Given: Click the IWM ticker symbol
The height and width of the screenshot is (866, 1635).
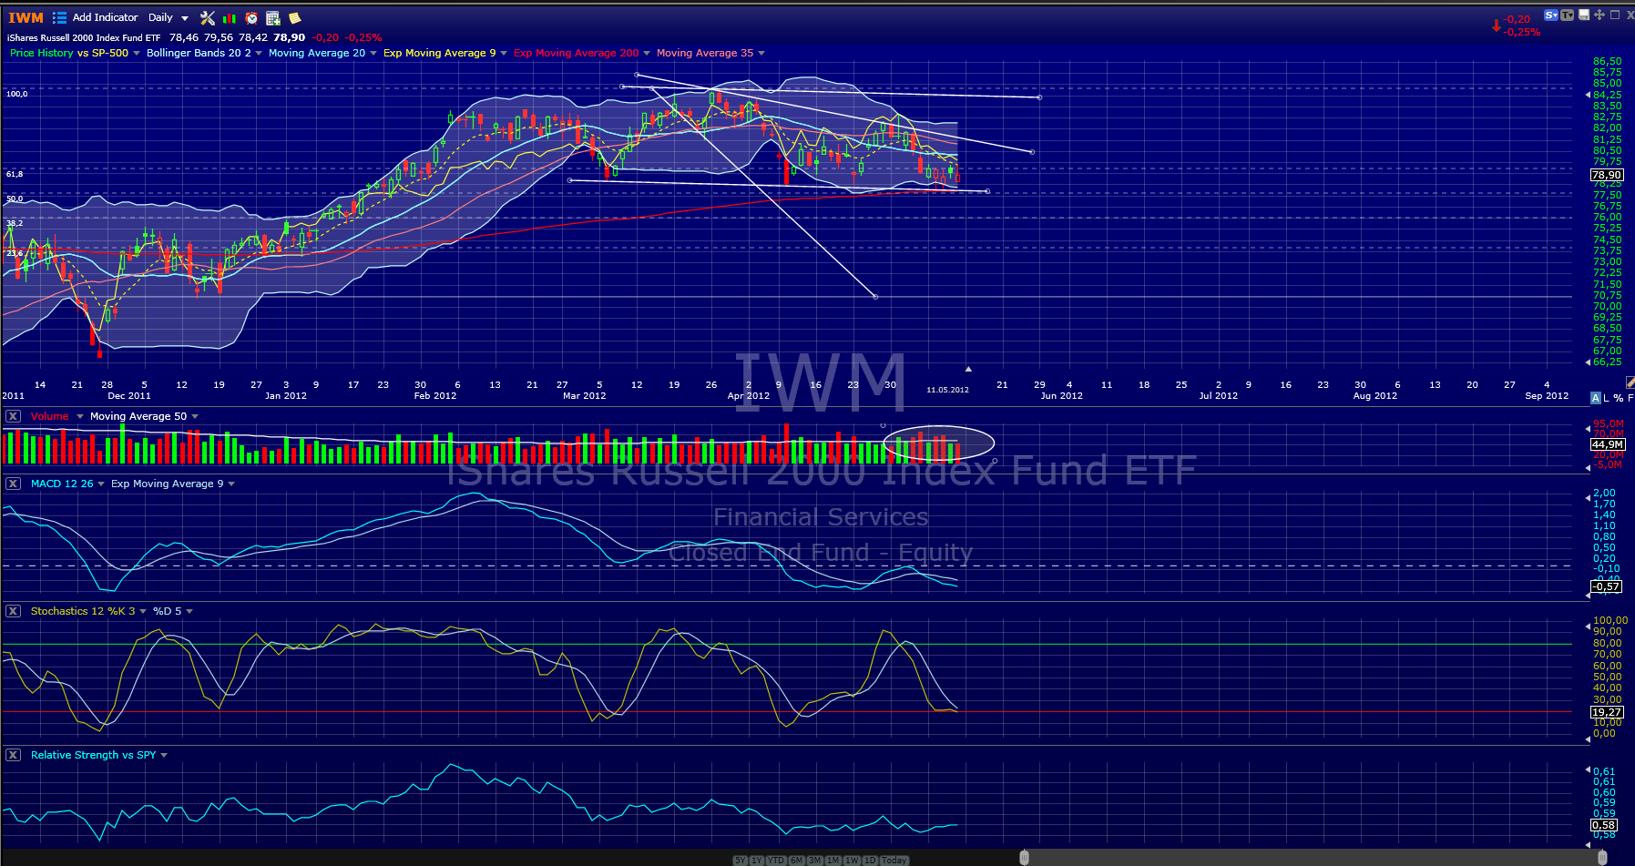Looking at the screenshot, I should pos(26,17).
